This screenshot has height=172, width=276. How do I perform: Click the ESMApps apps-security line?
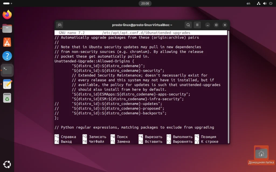[x=131, y=94]
